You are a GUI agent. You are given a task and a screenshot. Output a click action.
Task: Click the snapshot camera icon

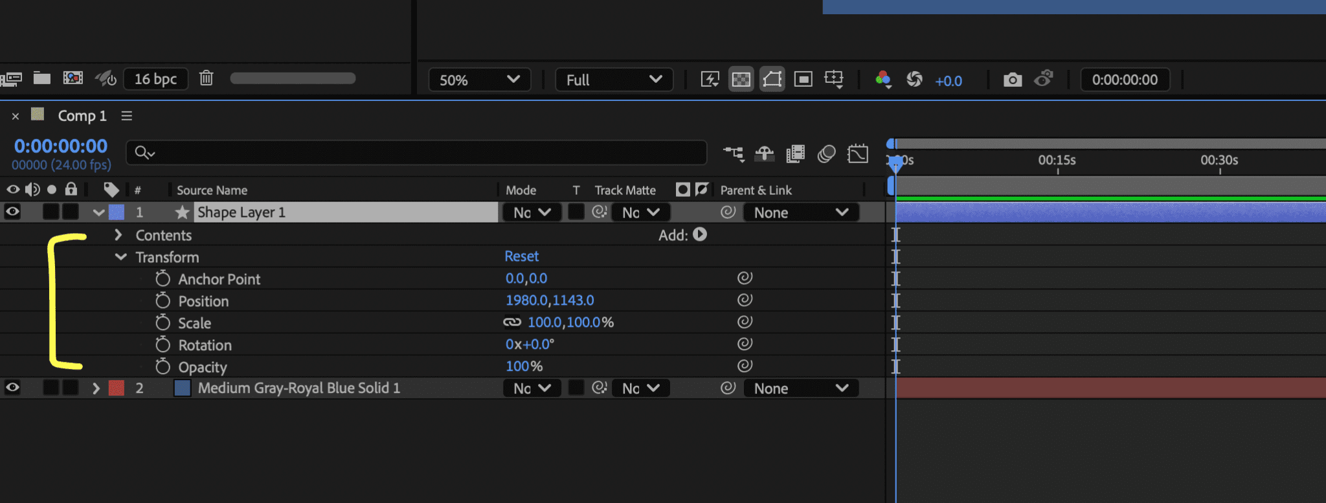1013,80
